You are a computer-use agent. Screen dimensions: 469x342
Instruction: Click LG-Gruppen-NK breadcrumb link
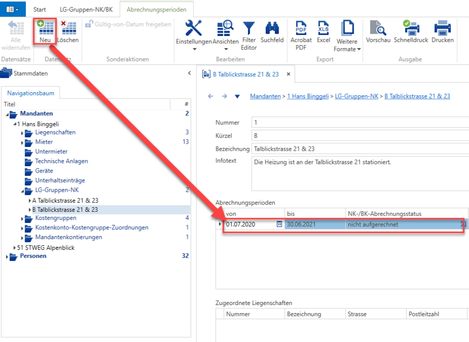point(357,96)
